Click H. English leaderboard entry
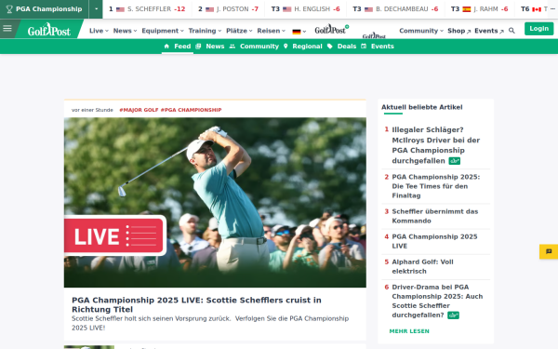The height and width of the screenshot is (349, 558). (305, 9)
